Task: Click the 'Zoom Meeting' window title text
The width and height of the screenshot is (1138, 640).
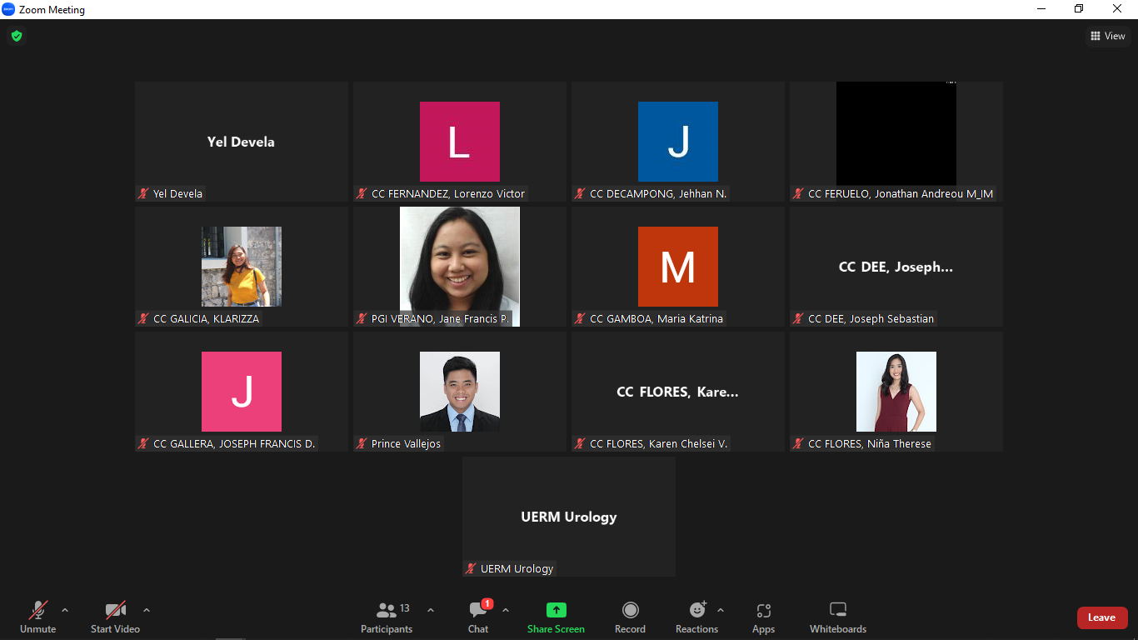Action: point(52,10)
